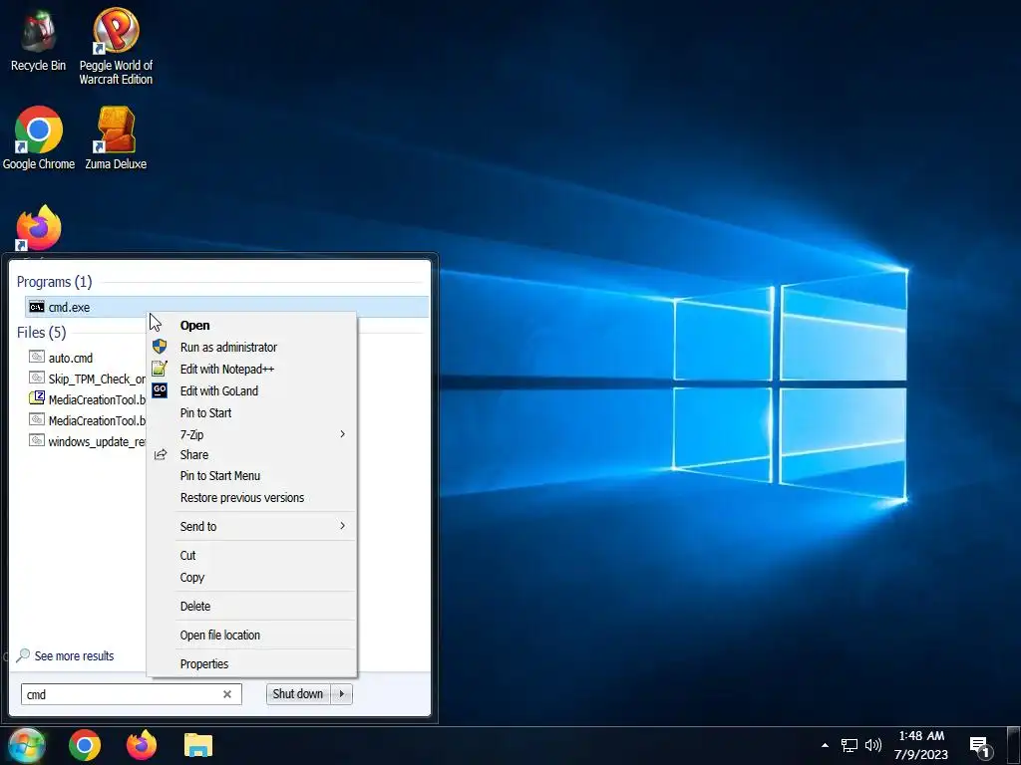Click the network tray icon
Image resolution: width=1021 pixels, height=765 pixels.
pyautogui.click(x=850, y=745)
